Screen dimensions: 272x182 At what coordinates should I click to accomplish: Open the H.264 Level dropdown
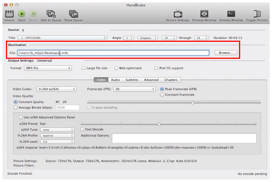point(58,142)
